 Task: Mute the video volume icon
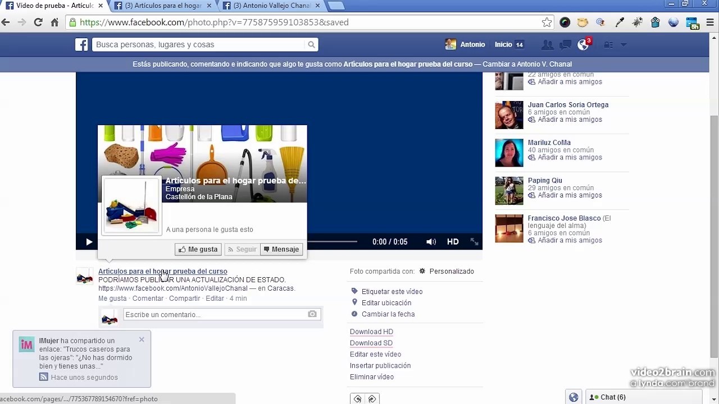click(431, 242)
